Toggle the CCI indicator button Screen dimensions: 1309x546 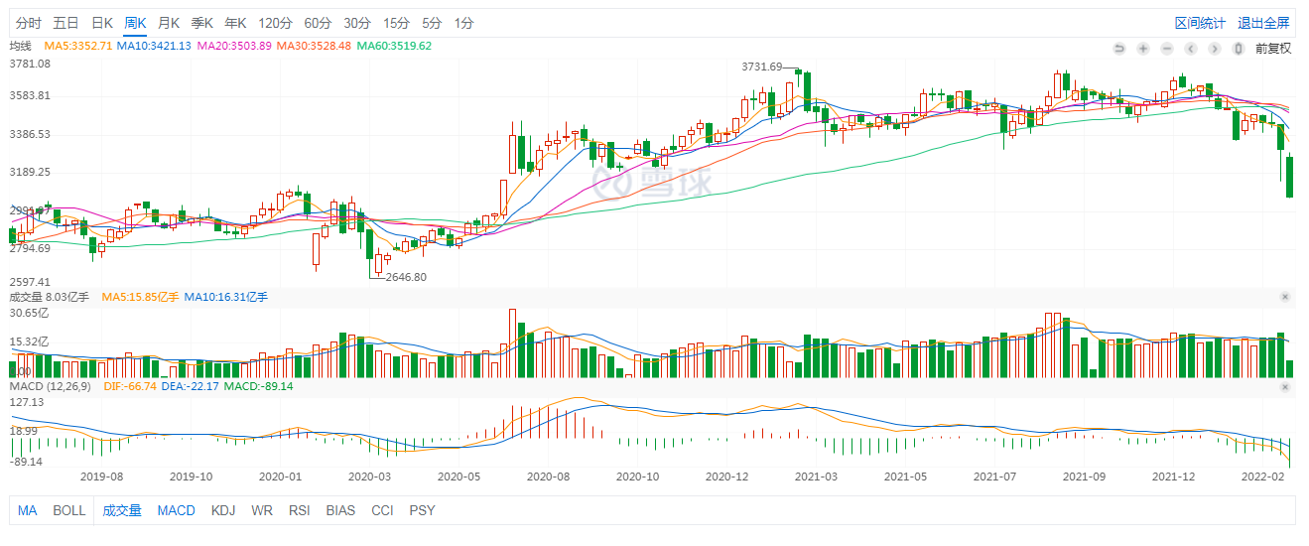[383, 510]
